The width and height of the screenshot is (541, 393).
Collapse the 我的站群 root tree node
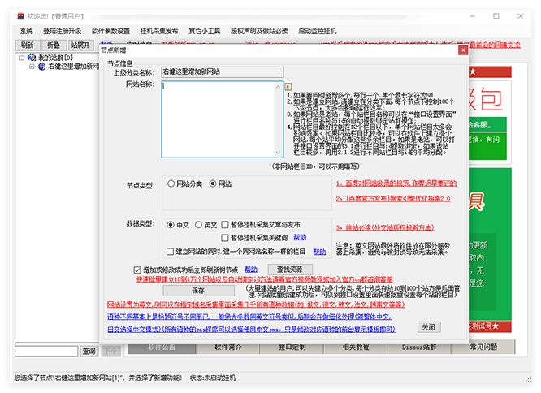(21, 58)
